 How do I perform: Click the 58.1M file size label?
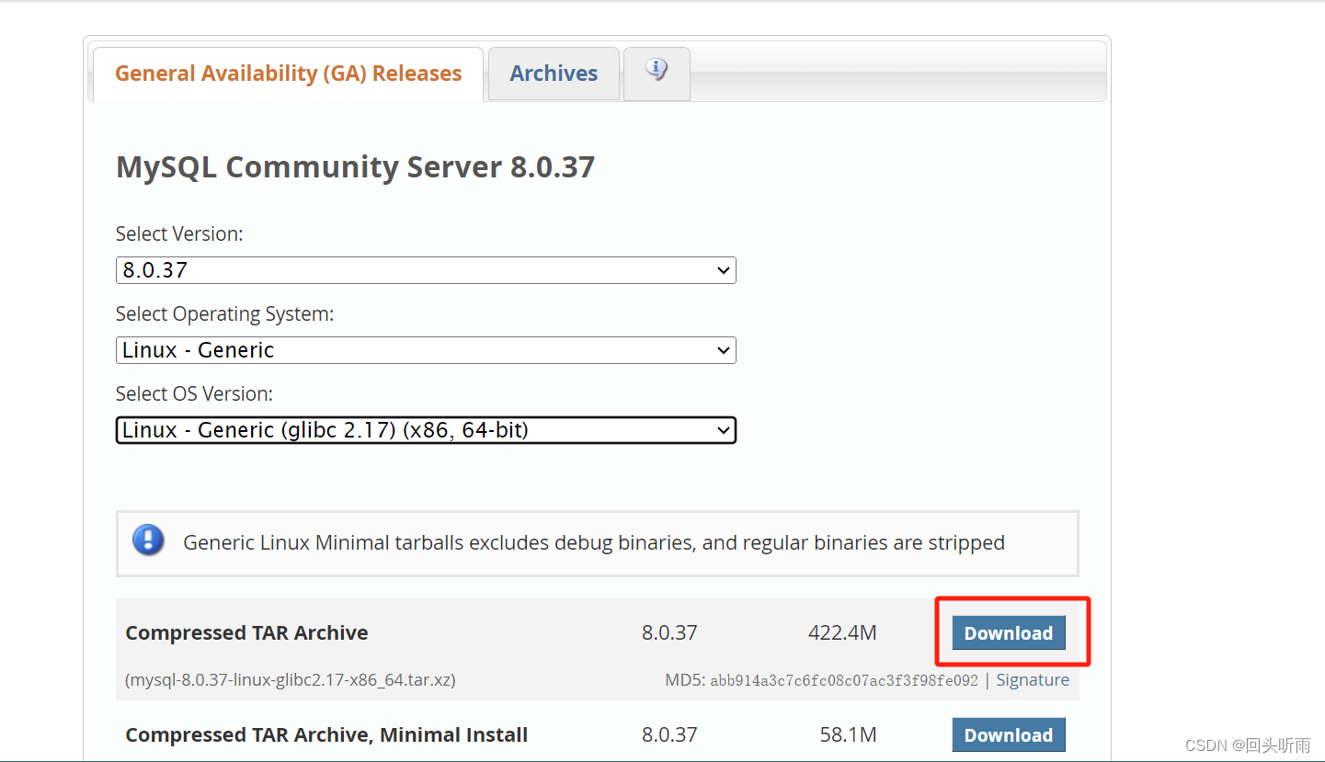(847, 734)
